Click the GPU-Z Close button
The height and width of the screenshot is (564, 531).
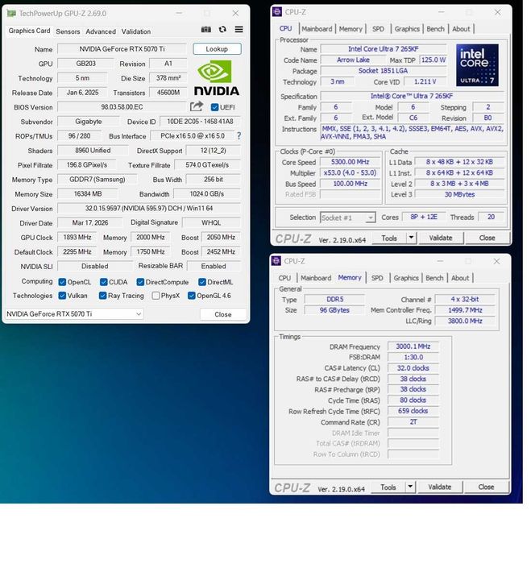(x=223, y=314)
